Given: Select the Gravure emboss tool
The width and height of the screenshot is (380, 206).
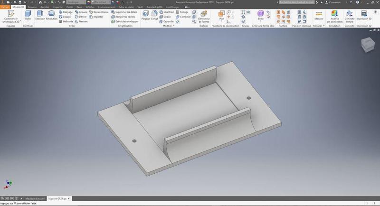Looking at the screenshot, I should point(81,12).
